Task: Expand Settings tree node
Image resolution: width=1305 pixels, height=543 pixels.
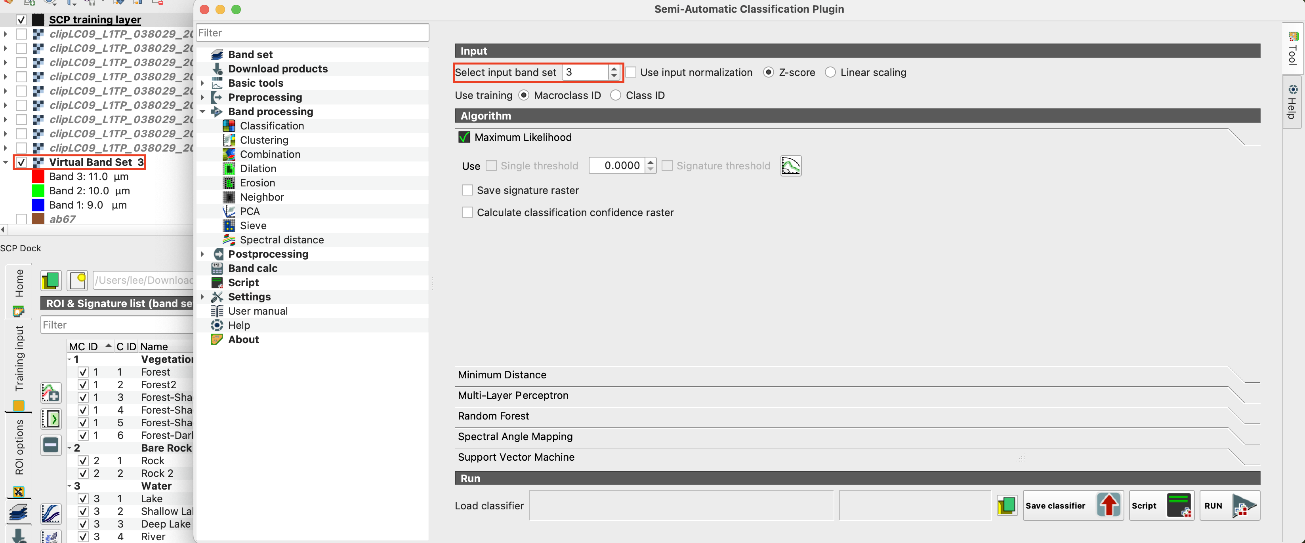Action: tap(202, 296)
